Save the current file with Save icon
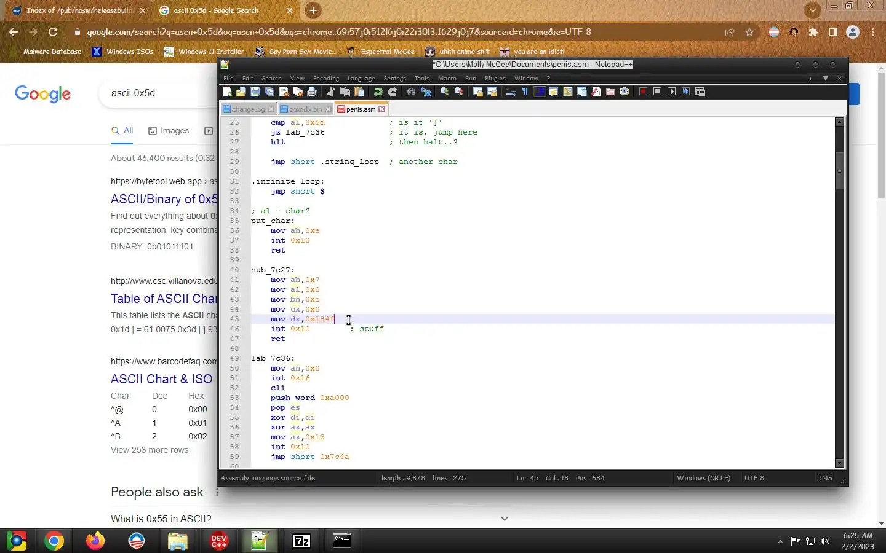Viewport: 886px width, 553px height. pyautogui.click(x=255, y=92)
